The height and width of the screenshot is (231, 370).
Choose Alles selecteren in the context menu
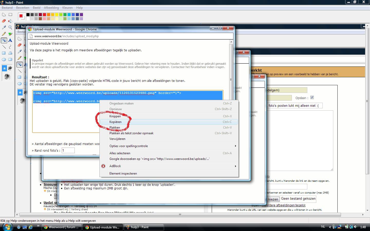(x=169, y=153)
